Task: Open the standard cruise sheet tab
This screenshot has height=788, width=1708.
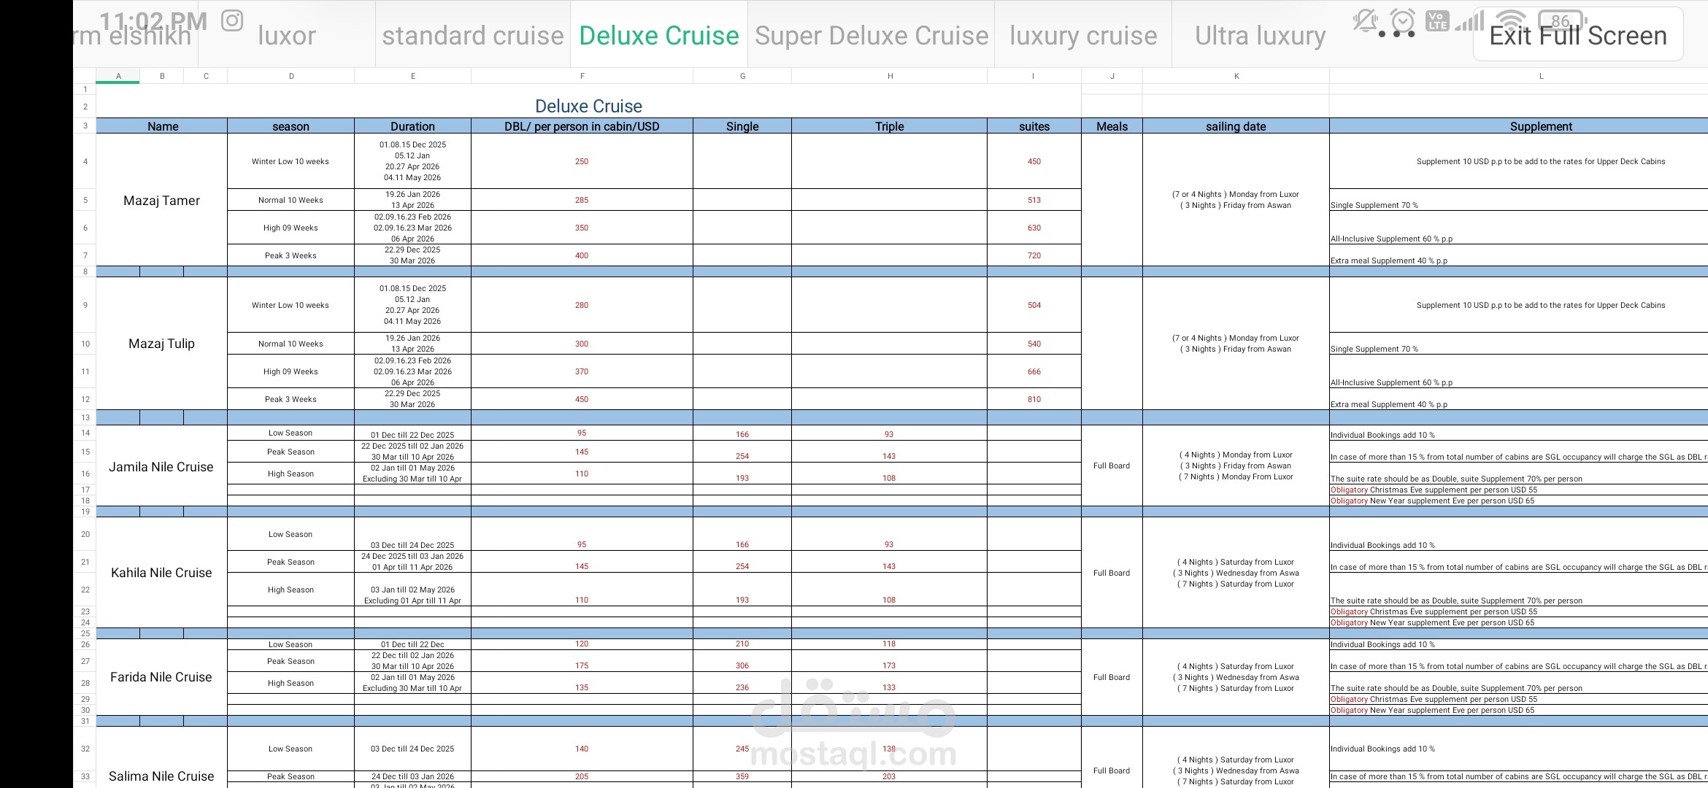Action: tap(472, 34)
